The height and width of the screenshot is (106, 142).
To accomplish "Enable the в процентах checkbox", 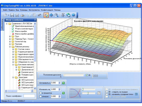I will (41, 93).
